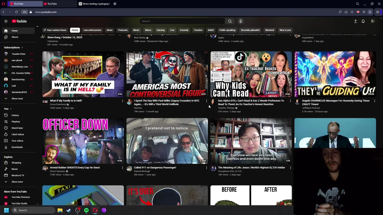Open options menu for 'What if my Family is in Hell?'

[122, 101]
